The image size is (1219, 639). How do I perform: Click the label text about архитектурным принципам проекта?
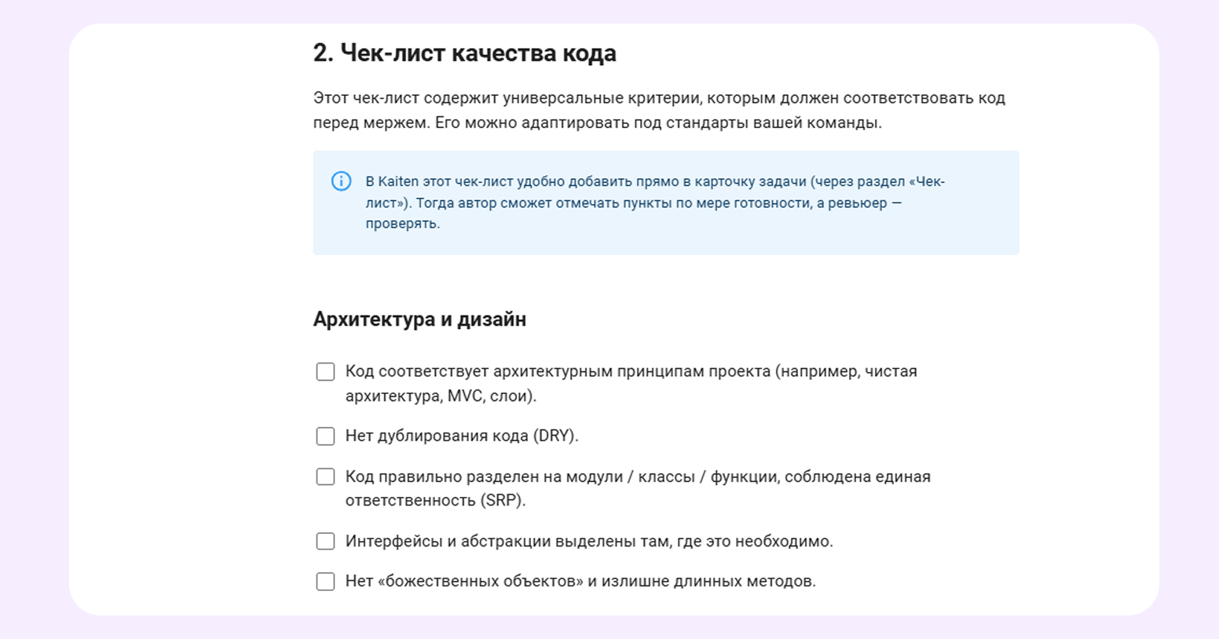(x=631, y=371)
